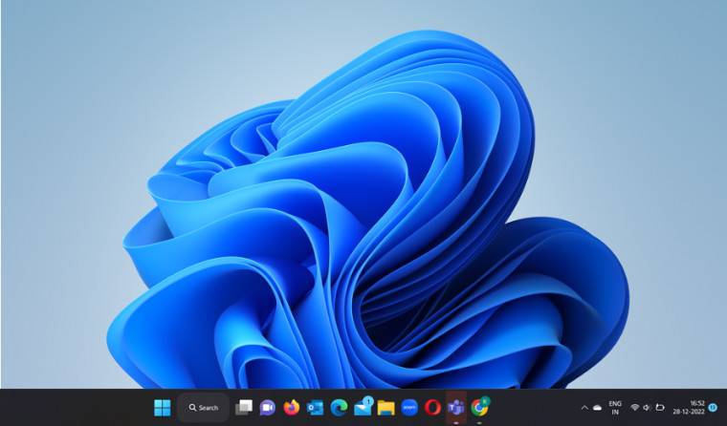This screenshot has width=727, height=426.
Task: Open Wi-Fi network quick settings
Action: 634,408
